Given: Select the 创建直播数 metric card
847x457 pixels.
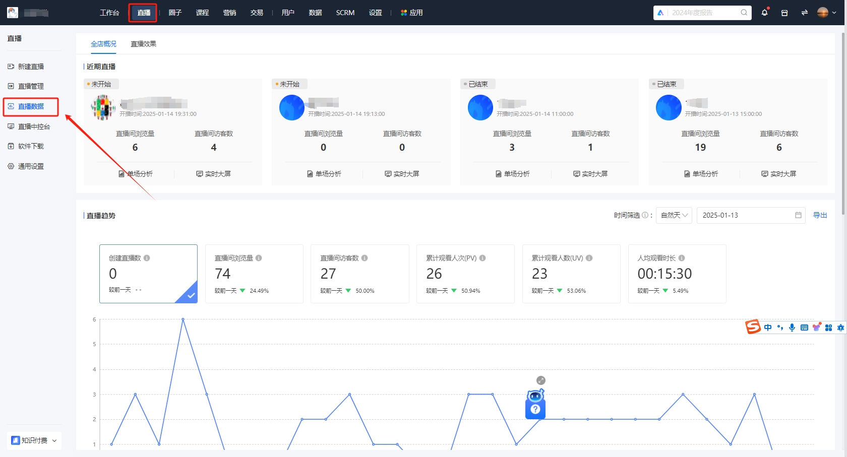Looking at the screenshot, I should click(x=148, y=274).
